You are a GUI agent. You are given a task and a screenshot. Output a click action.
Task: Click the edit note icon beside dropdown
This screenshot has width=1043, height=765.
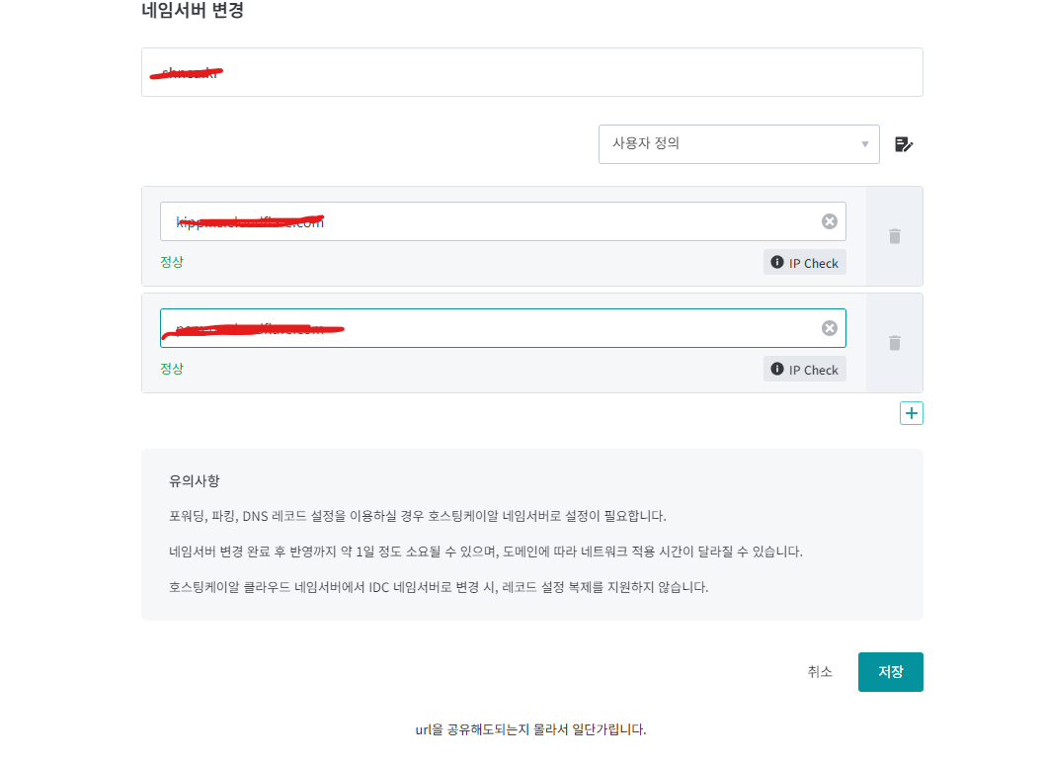coord(904,144)
